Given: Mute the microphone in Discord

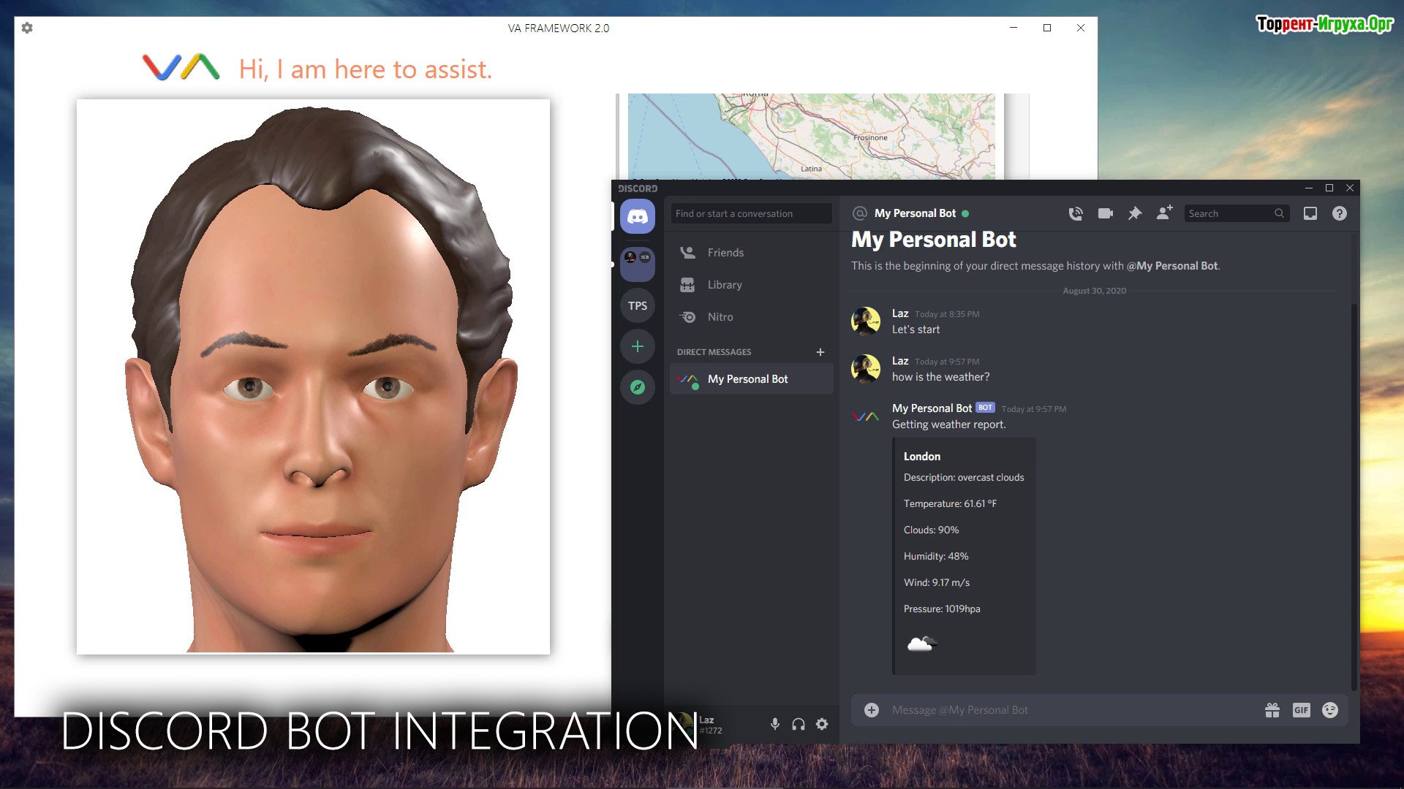Looking at the screenshot, I should (x=774, y=724).
